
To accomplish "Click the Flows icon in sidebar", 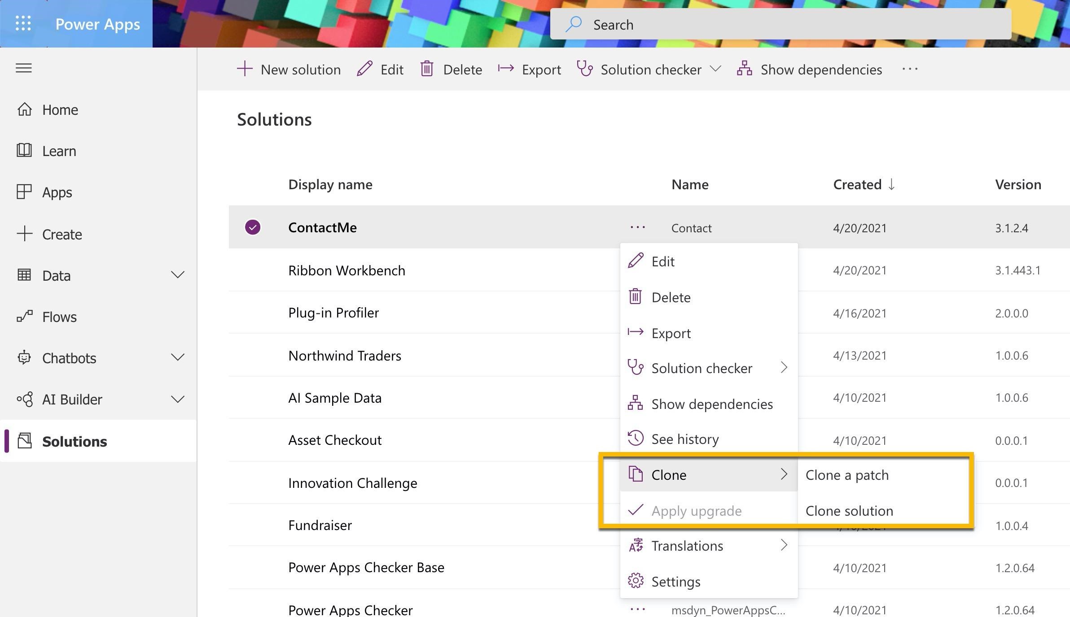I will click(24, 317).
